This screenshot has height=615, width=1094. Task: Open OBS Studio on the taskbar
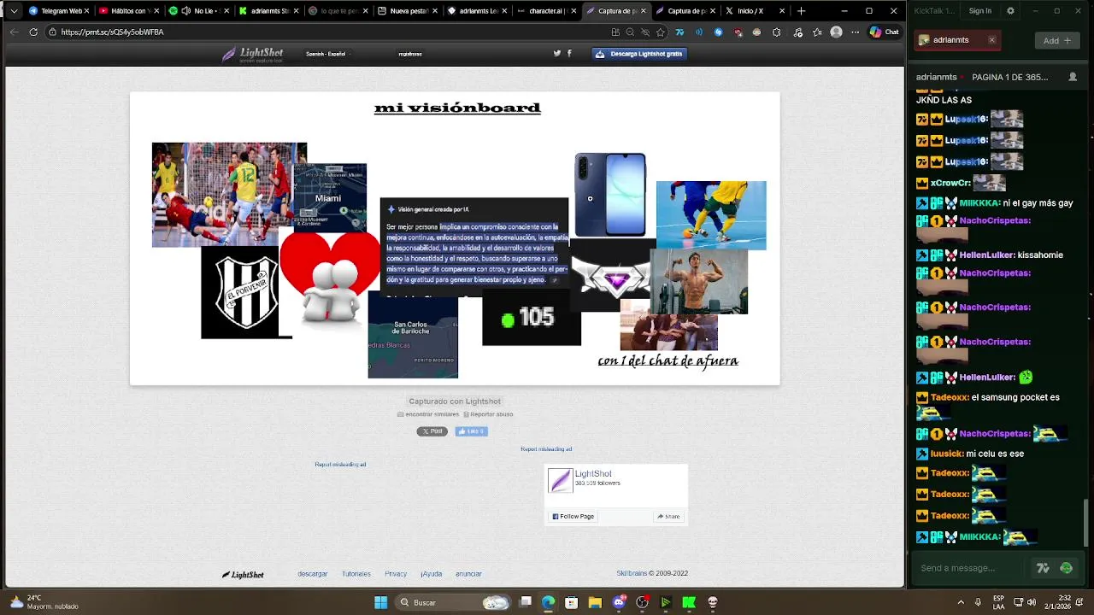[x=642, y=602]
